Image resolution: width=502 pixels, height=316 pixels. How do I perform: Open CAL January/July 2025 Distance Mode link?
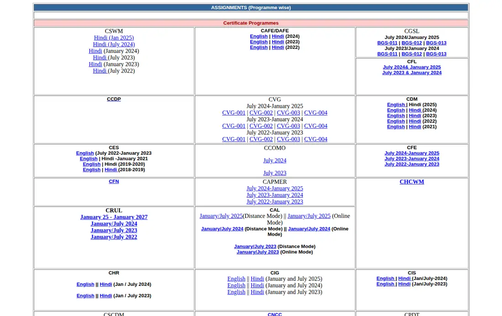tap(221, 216)
